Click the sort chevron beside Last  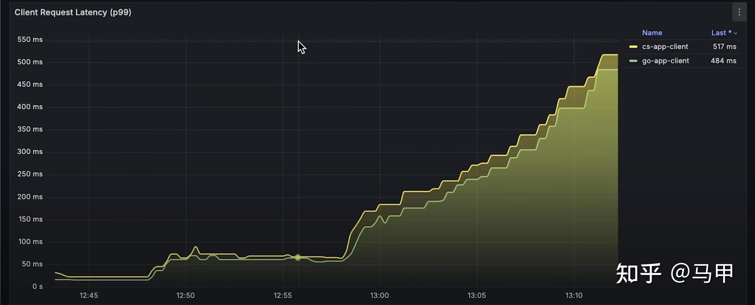(735, 33)
